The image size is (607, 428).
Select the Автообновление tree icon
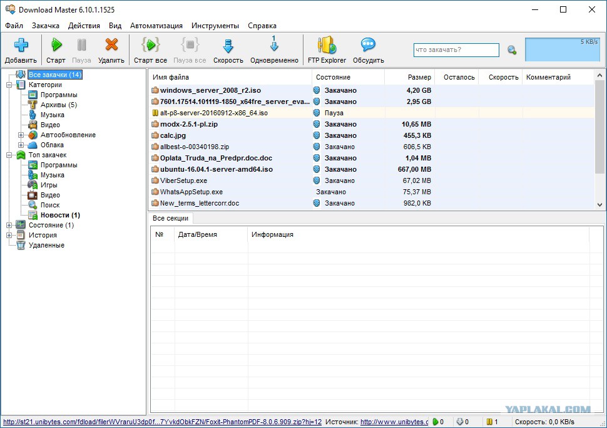[x=33, y=135]
